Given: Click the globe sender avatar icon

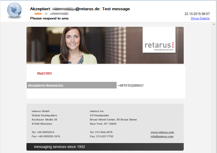Looking at the screenshot, I should 14,11.
